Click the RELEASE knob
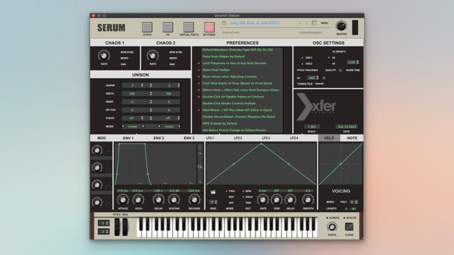Viewport: 454px width, 255px height. pos(194,200)
